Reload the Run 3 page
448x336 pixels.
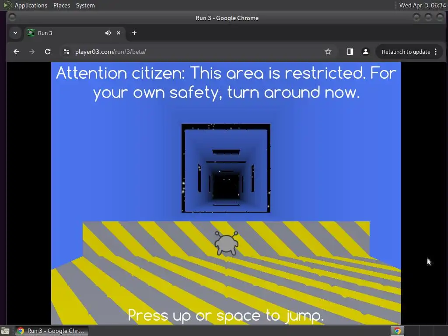click(48, 52)
